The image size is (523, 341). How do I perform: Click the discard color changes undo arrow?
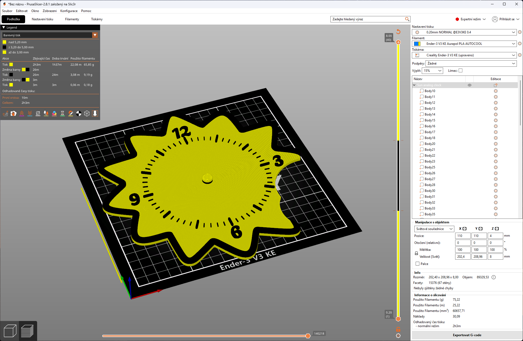[398, 31]
